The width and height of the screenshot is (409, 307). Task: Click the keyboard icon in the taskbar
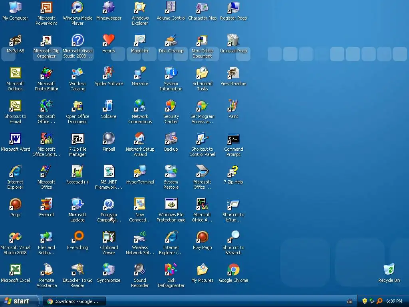point(350,301)
